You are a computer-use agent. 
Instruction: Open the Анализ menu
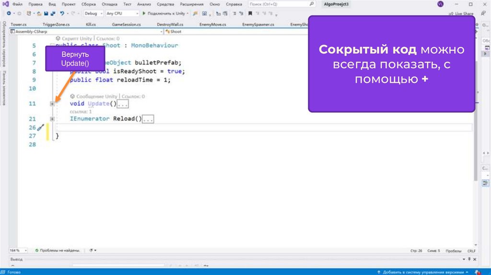(x=144, y=4)
